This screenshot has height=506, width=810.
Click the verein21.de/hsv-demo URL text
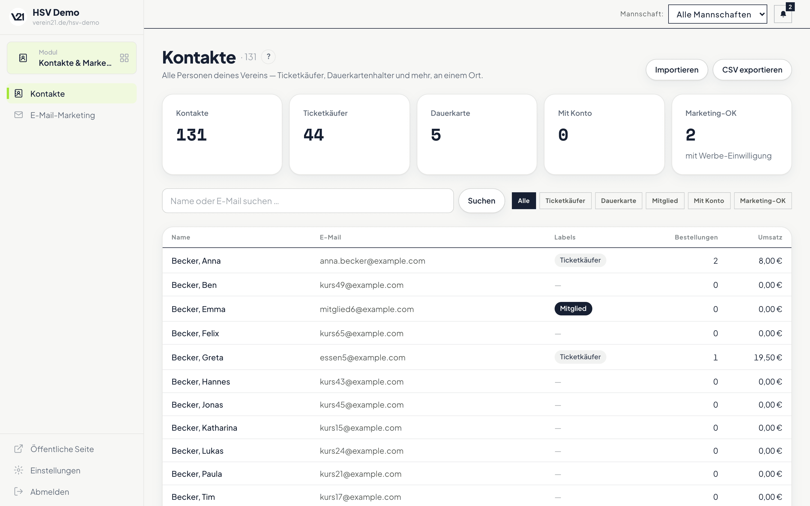tap(66, 23)
